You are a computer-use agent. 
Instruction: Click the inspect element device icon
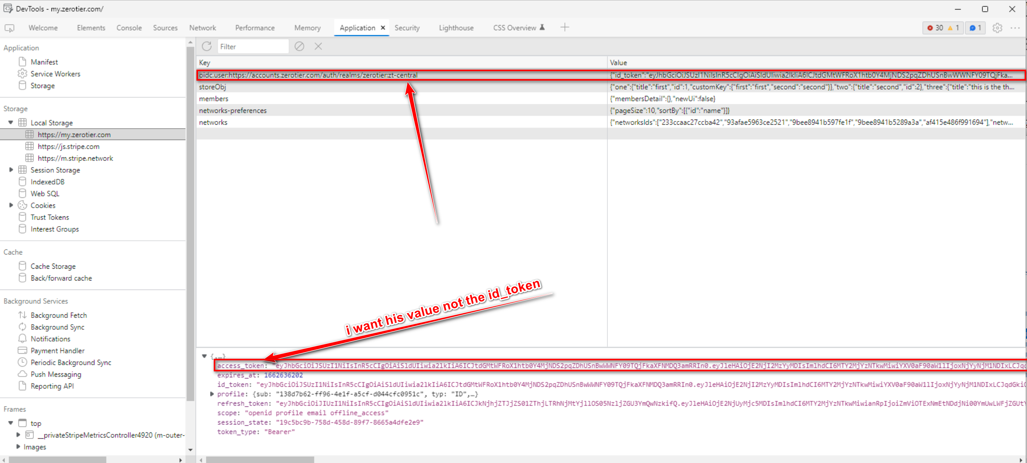pos(9,28)
